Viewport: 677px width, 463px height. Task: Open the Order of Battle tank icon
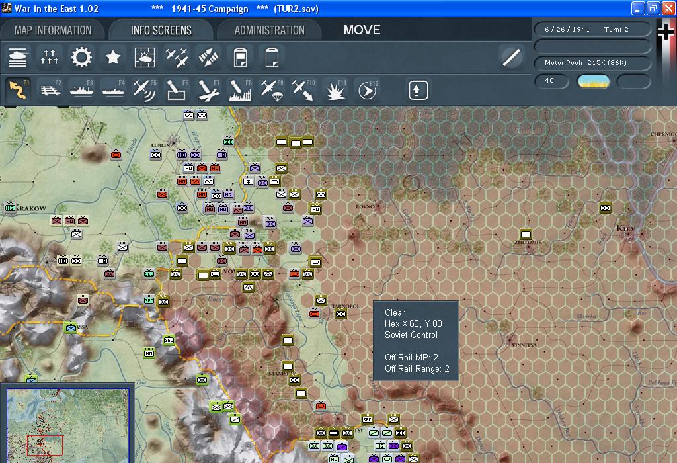[x=18, y=57]
